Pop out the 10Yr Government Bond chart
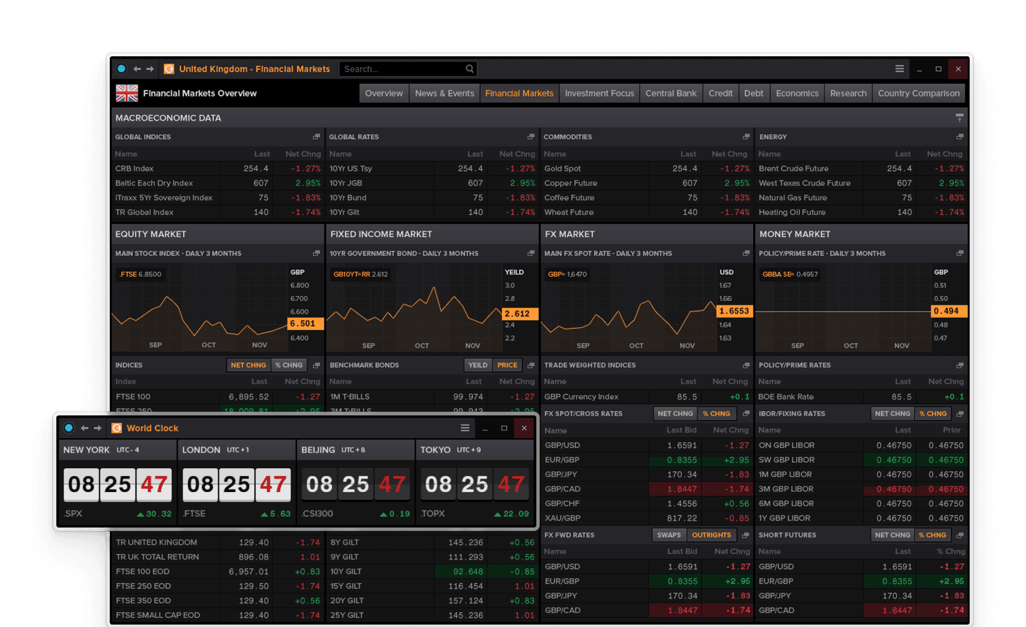The width and height of the screenshot is (1026, 627). point(531,253)
